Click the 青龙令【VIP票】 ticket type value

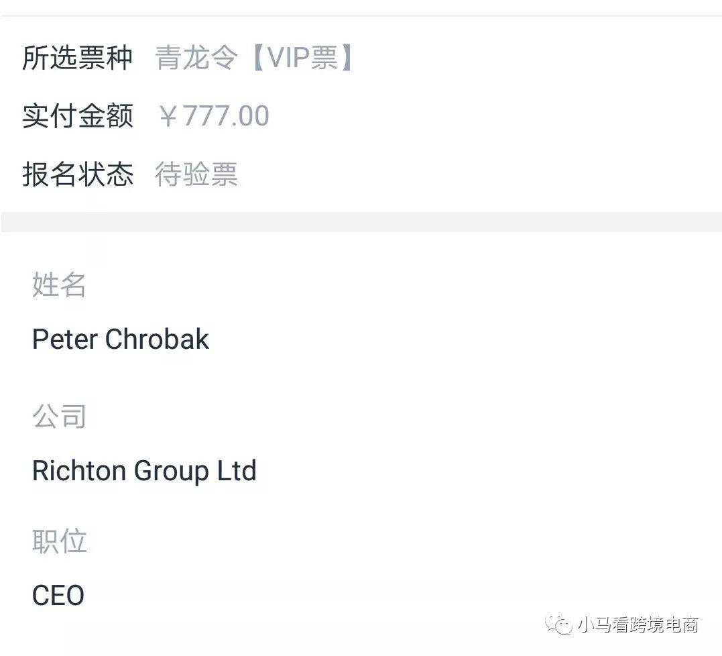tap(254, 58)
